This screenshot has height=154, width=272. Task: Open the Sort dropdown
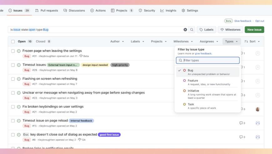(252, 42)
